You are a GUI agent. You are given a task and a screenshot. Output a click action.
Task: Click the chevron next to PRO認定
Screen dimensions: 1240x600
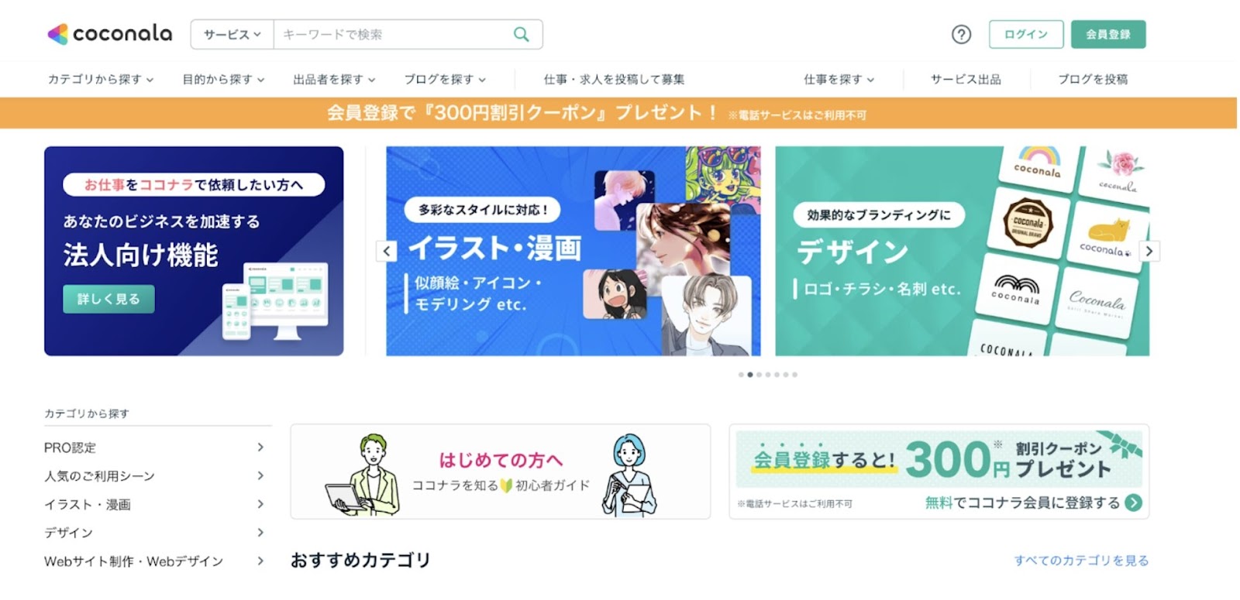(x=260, y=447)
